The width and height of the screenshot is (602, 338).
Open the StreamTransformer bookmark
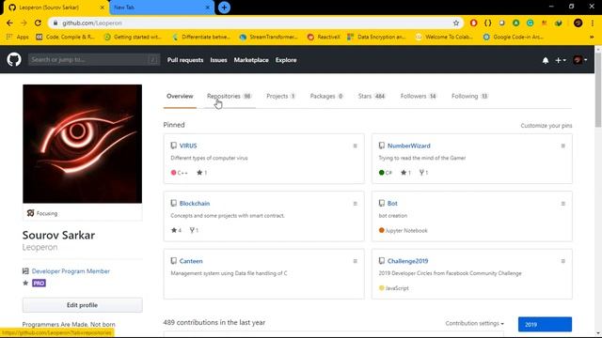[268, 37]
